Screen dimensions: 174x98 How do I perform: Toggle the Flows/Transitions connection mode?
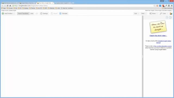[23, 13]
